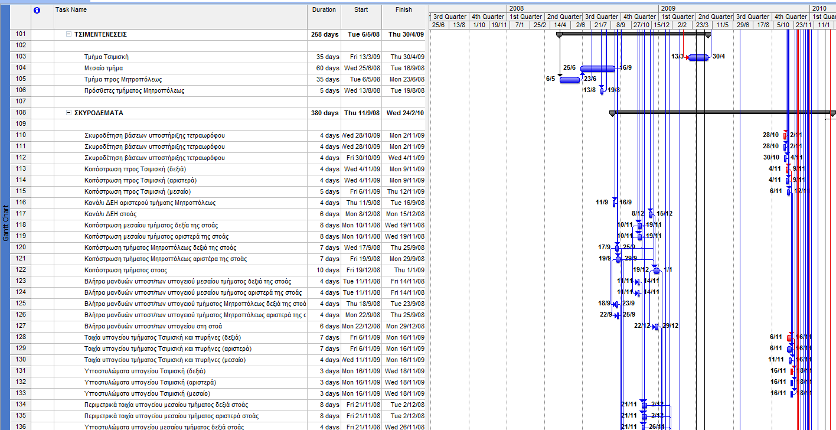Click the Gantt bar starting 6/5
The height and width of the screenshot is (430, 836).
pyautogui.click(x=570, y=80)
